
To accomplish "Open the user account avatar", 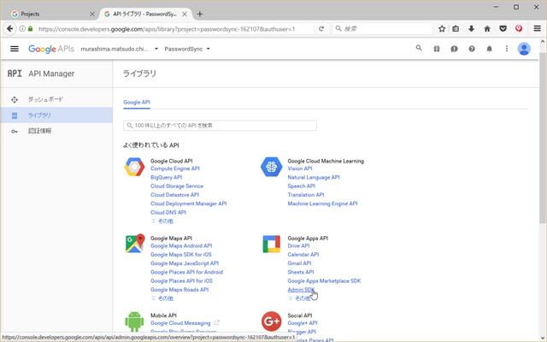I will (x=524, y=49).
